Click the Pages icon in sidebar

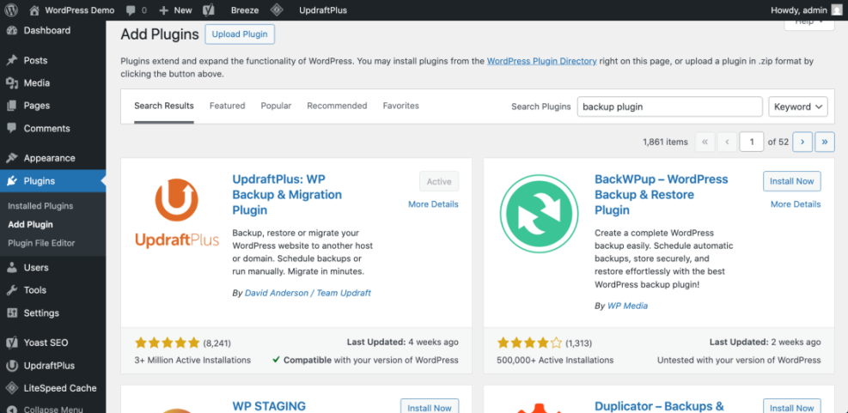[12, 106]
